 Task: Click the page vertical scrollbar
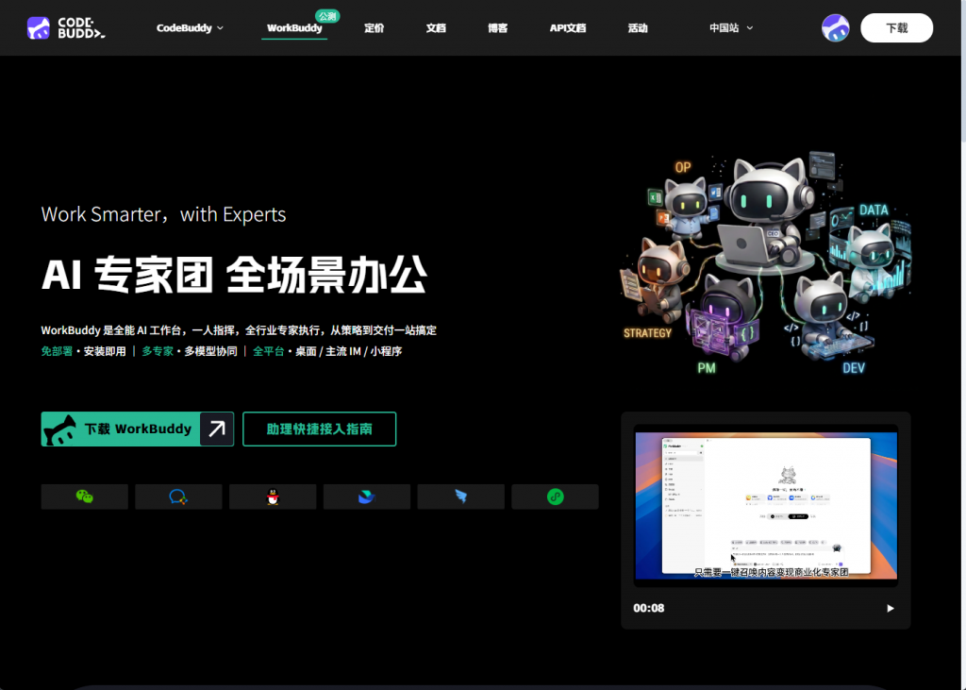[x=963, y=71]
